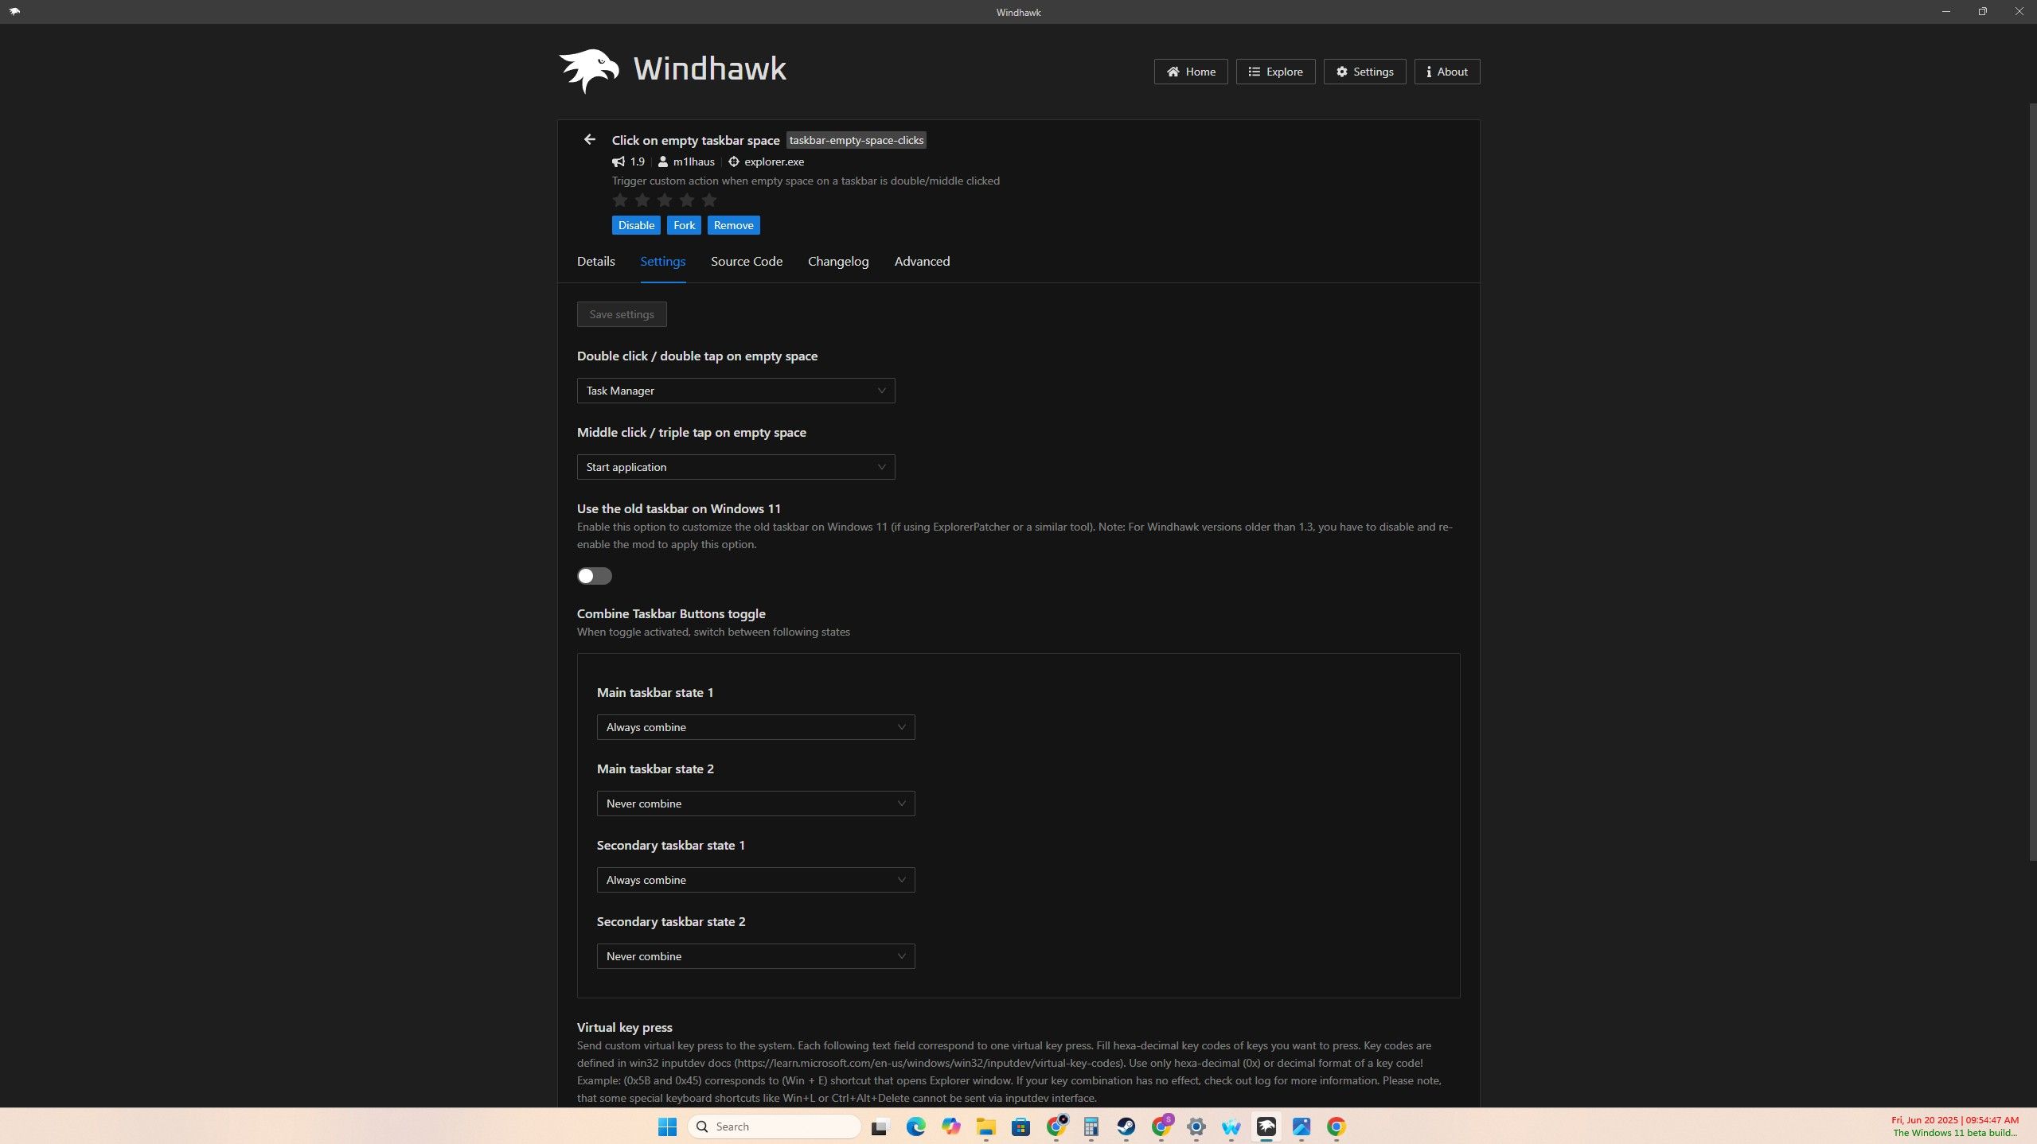Click the Save settings button
The height and width of the screenshot is (1144, 2037).
click(622, 314)
